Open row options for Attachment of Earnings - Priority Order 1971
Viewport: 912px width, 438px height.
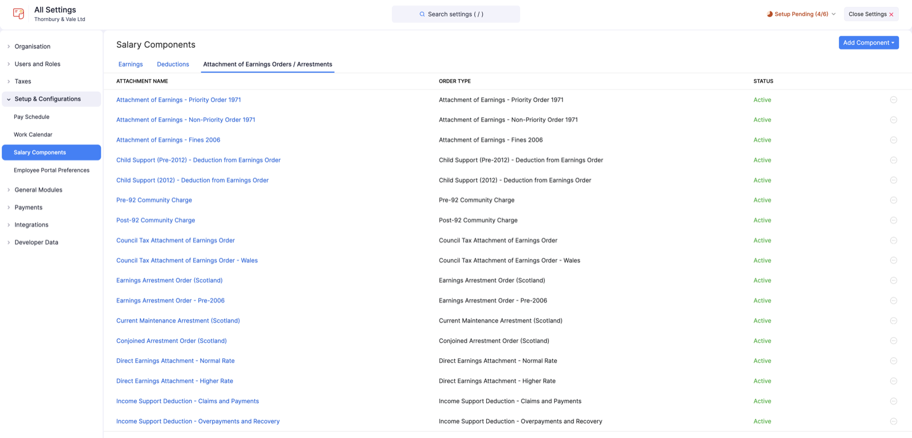[893, 100]
